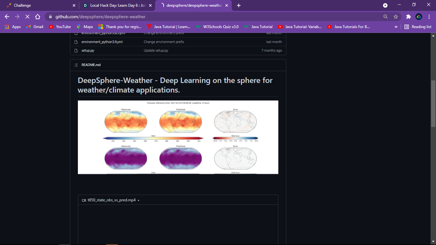Click the page vertical scrollbar thumb
Image resolution: width=436 pixels, height=245 pixels.
tap(433, 104)
